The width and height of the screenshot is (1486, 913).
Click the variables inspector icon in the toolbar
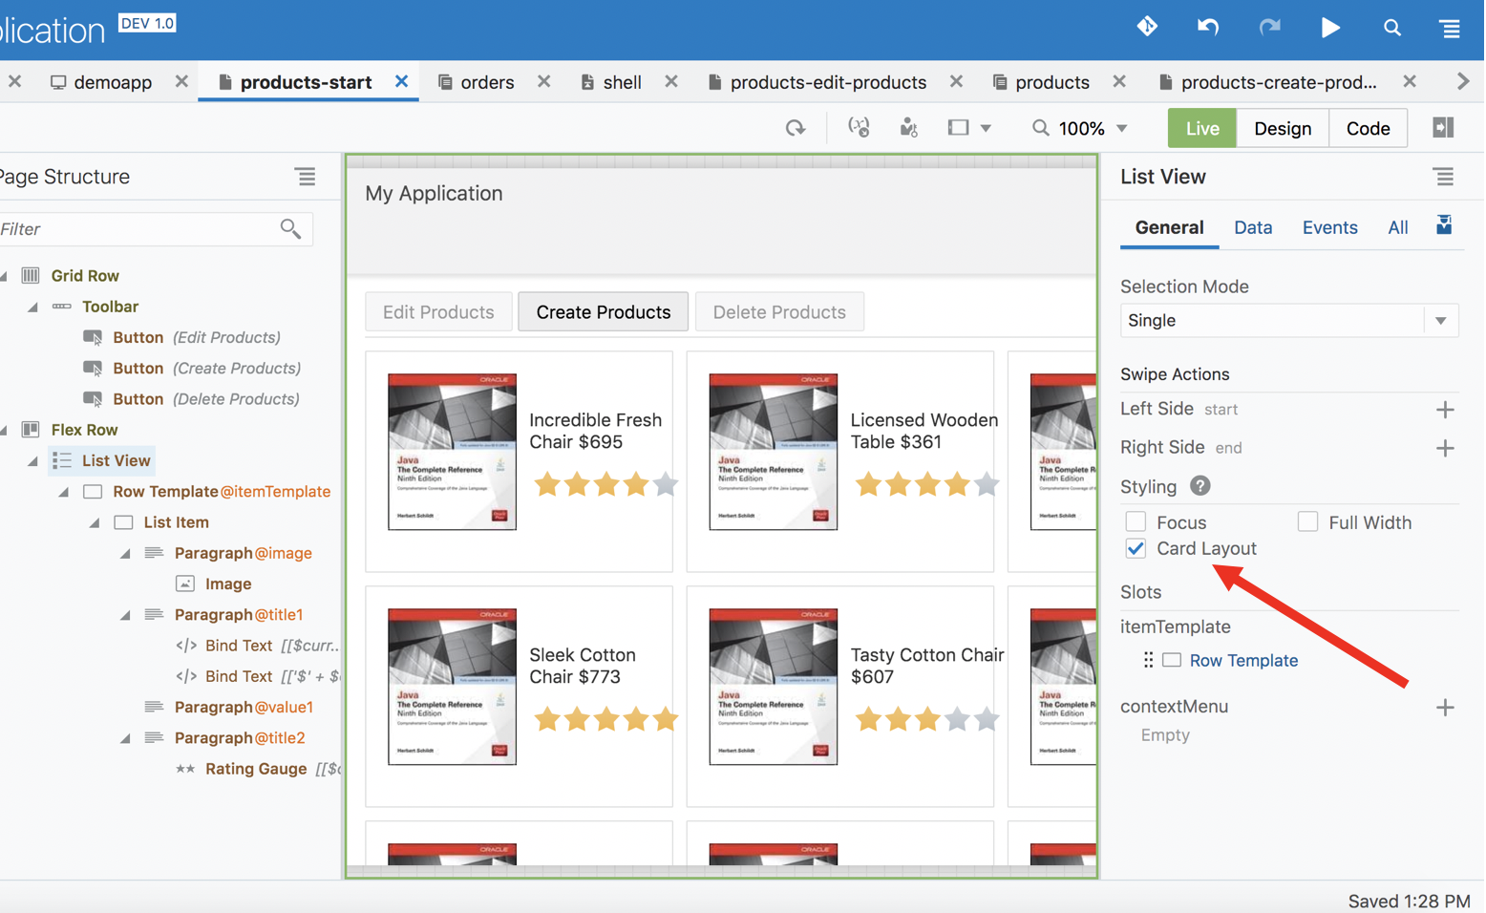[859, 127]
